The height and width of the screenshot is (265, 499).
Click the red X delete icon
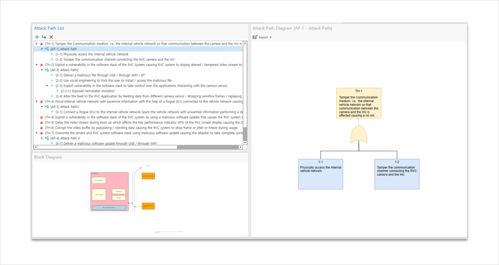[x=51, y=37]
